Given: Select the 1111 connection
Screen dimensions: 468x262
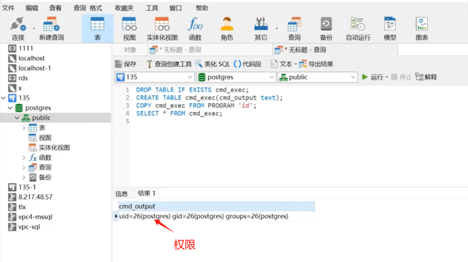Looking at the screenshot, I should (x=26, y=48).
